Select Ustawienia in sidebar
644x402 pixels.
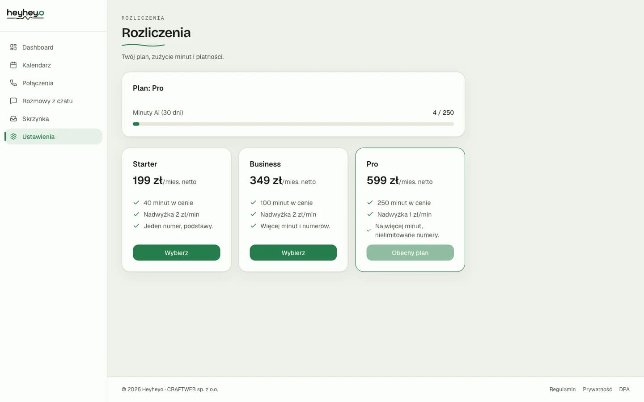point(54,137)
